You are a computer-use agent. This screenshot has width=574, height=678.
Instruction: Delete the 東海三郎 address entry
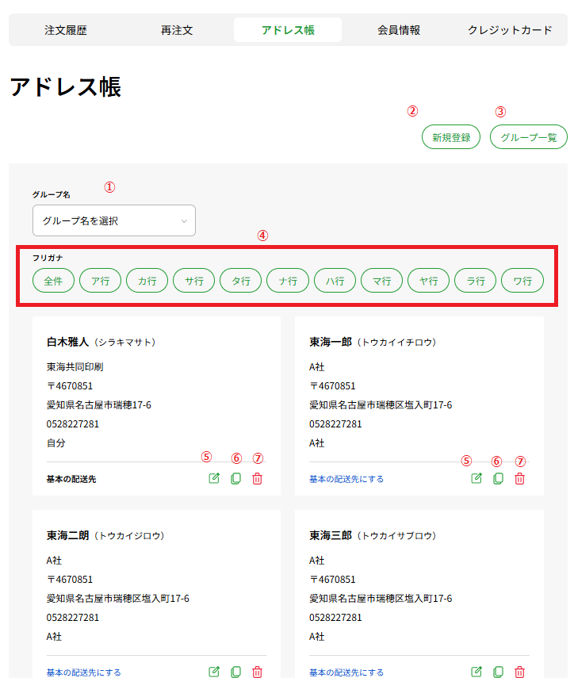(519, 671)
